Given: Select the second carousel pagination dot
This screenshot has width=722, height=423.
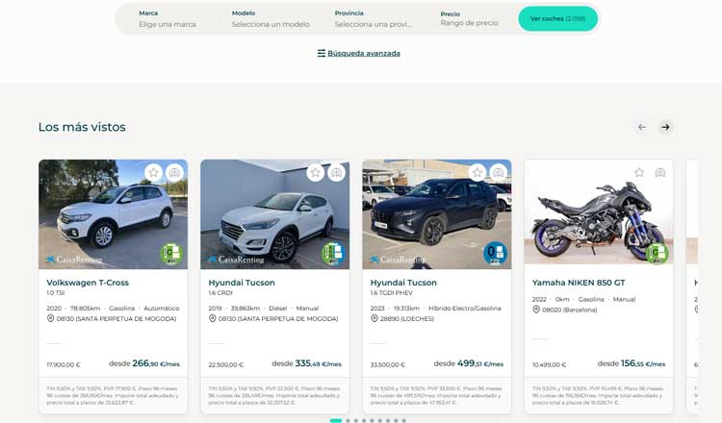Looking at the screenshot, I should click(x=348, y=420).
